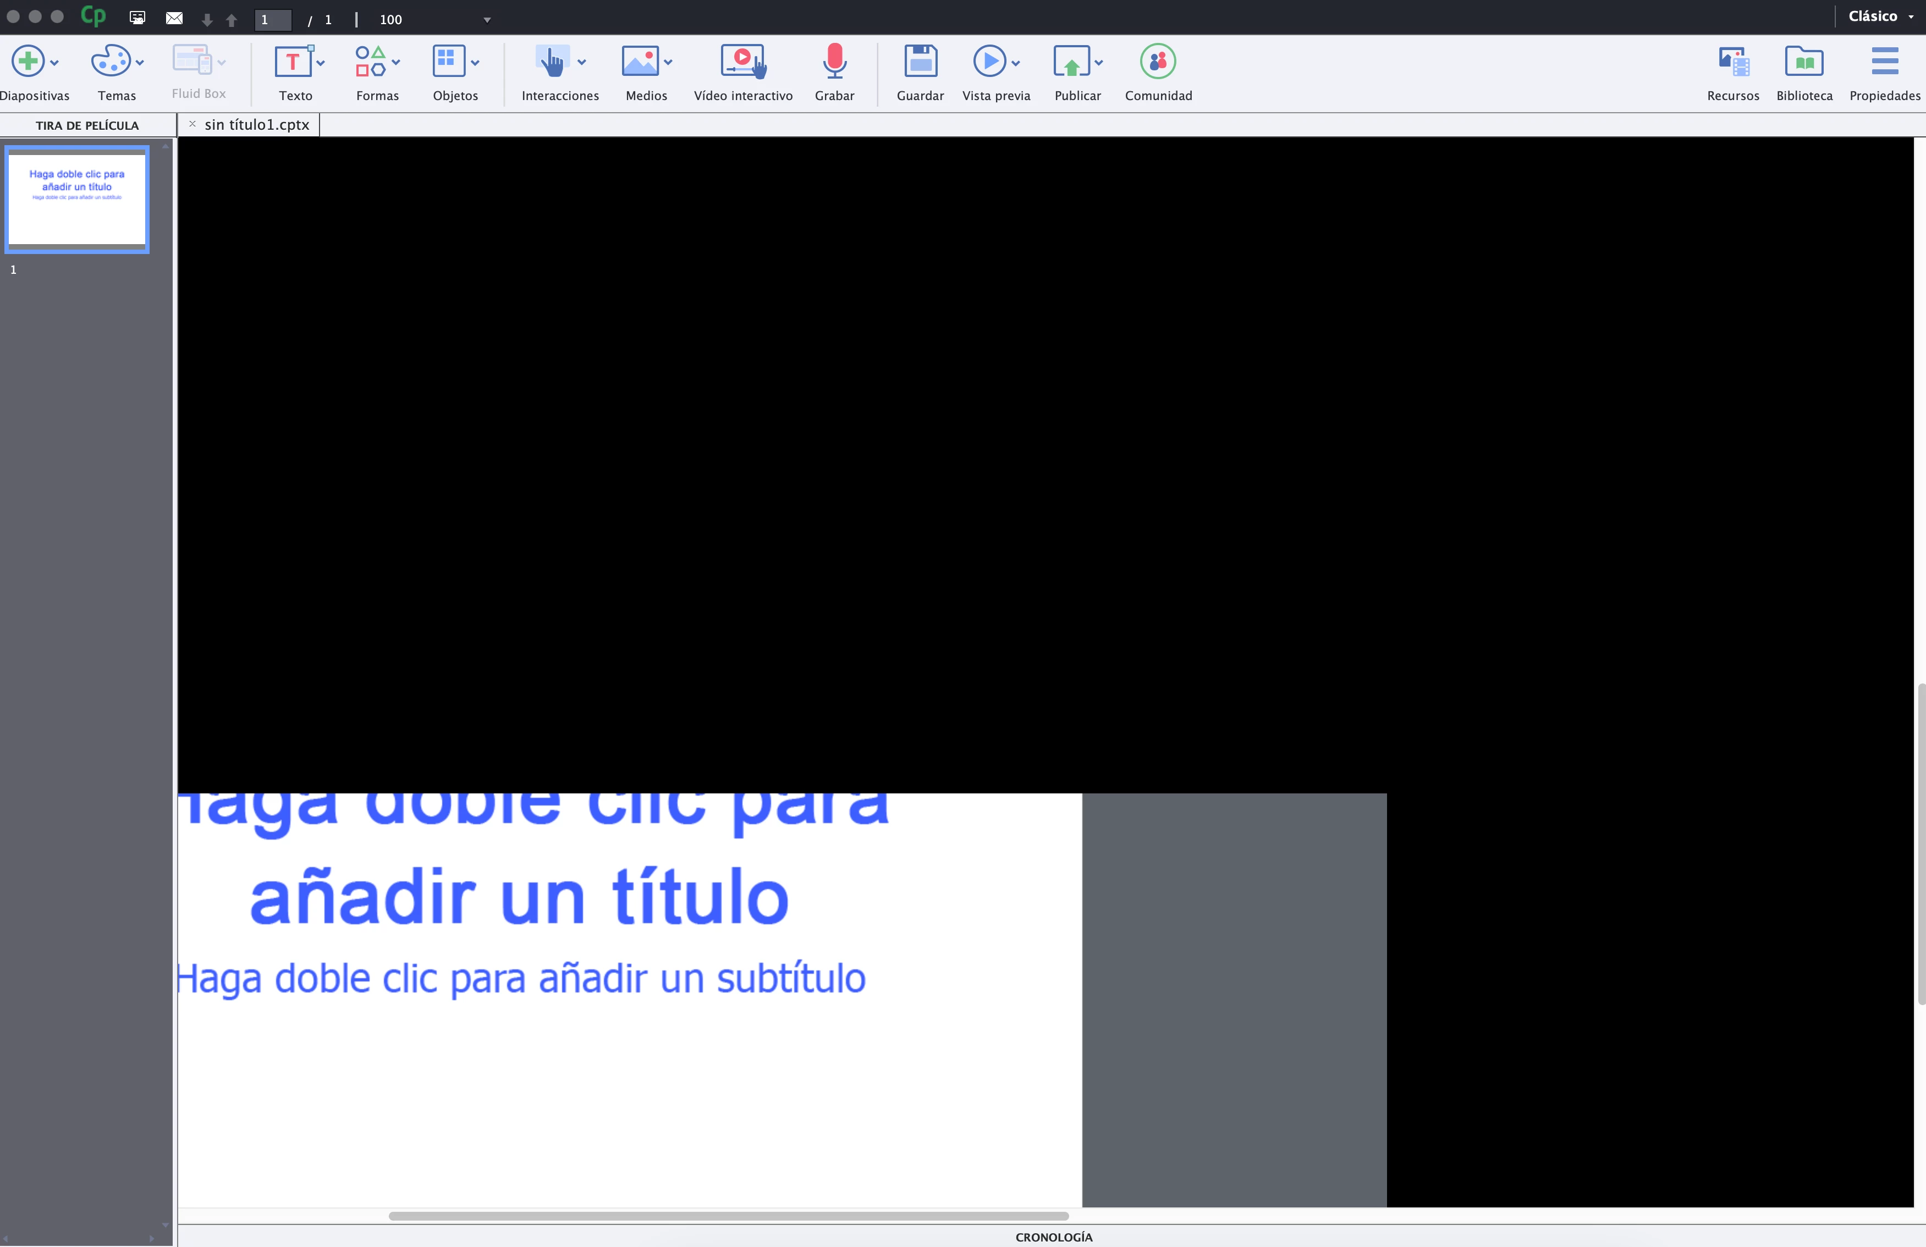This screenshot has width=1926, height=1247.
Task: Switch to sin título1.cptx tab
Action: point(256,125)
